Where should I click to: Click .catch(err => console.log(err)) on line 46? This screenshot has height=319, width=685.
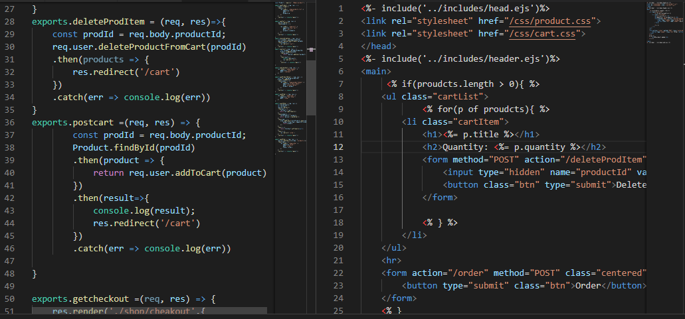coord(151,249)
